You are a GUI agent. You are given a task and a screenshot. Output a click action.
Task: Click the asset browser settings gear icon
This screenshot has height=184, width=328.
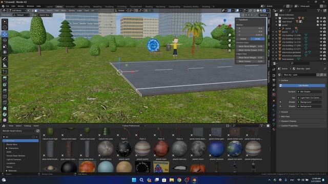[268, 126]
